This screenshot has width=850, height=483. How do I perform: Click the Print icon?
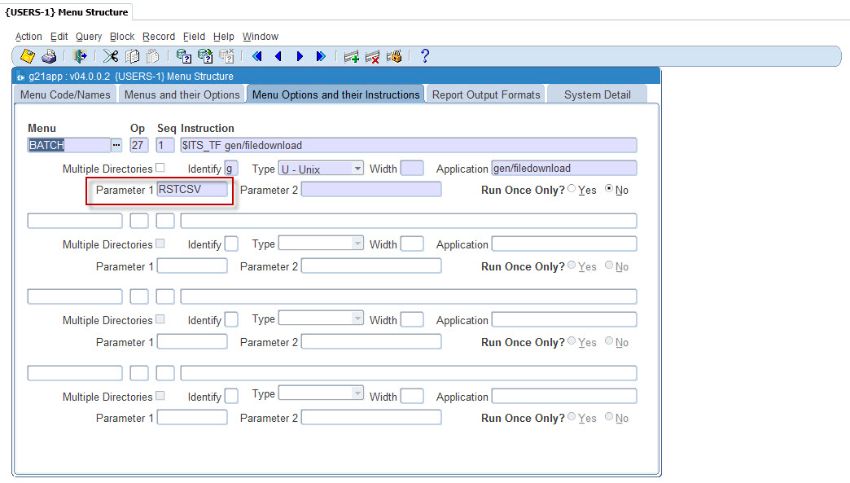pos(49,56)
